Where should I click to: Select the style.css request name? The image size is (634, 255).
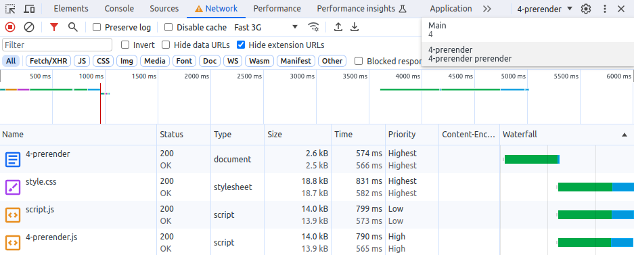(x=41, y=182)
